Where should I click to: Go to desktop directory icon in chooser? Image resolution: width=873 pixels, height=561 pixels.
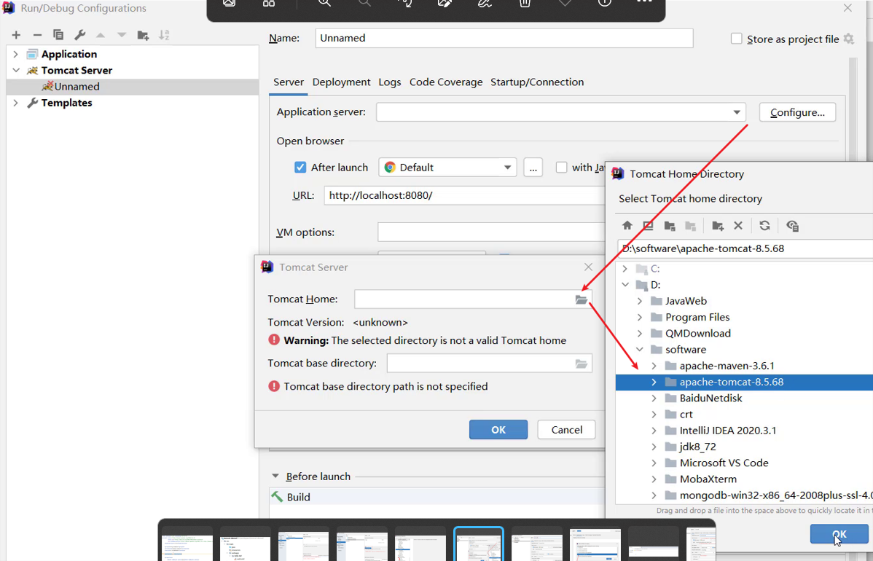click(x=648, y=225)
